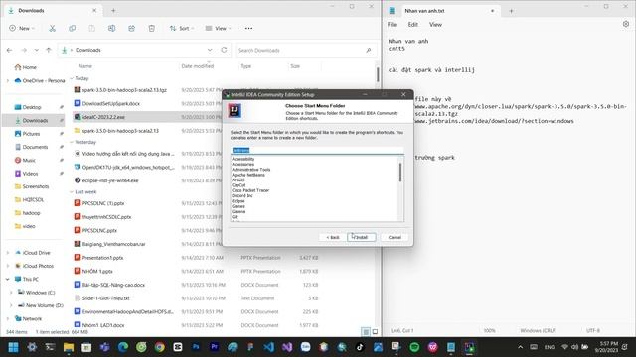This screenshot has height=357, width=636.
Task: Collapse the Today group in file list
Action: point(72,78)
